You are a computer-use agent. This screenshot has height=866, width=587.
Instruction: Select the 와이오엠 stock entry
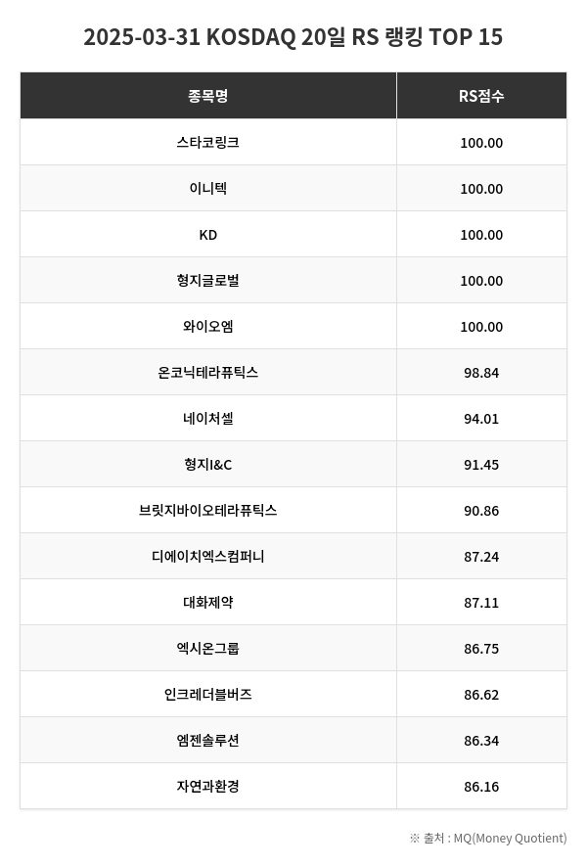click(207, 327)
